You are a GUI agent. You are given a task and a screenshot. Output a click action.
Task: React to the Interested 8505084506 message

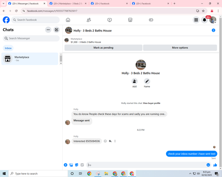(105, 141)
